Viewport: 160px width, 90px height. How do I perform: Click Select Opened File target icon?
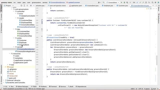21,5
